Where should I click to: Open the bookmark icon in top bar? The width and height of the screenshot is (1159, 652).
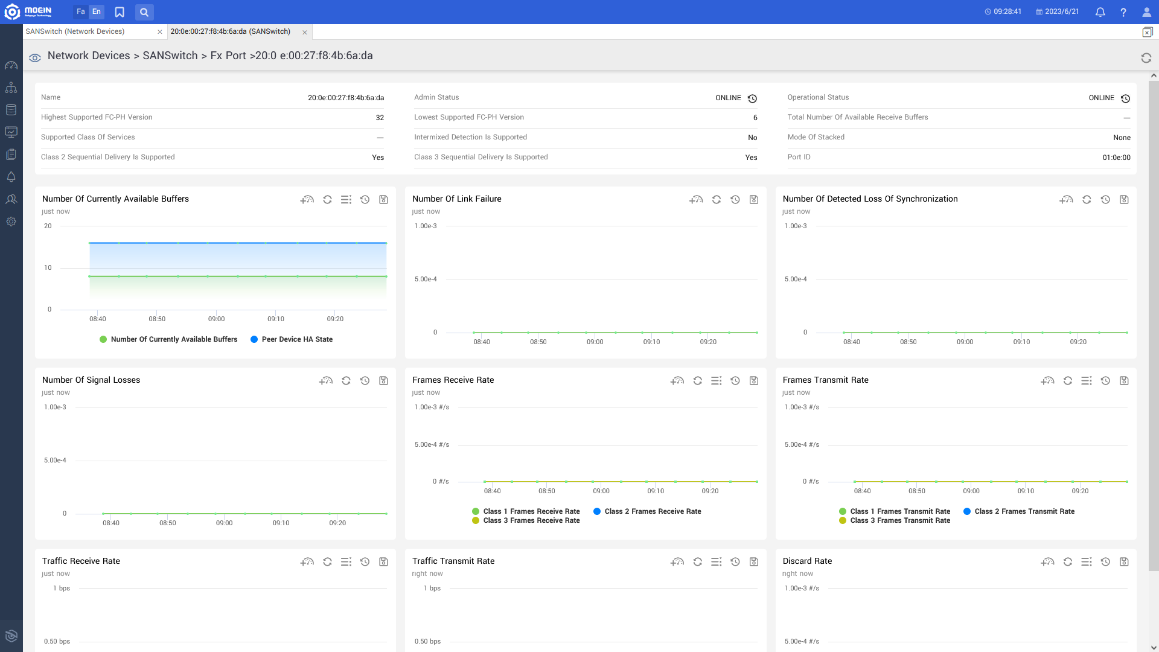coord(120,12)
